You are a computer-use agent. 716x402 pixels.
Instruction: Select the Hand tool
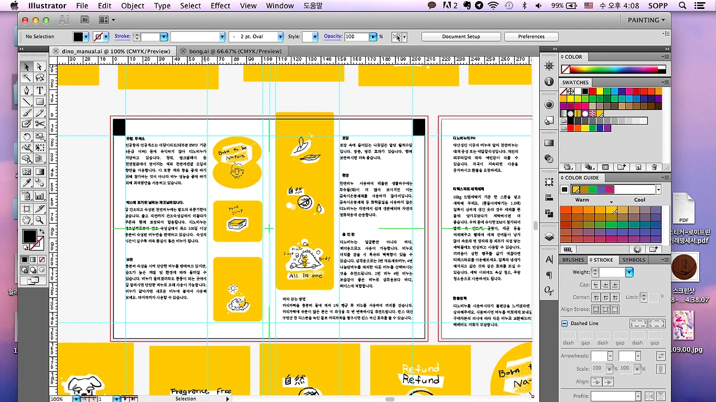click(x=26, y=220)
